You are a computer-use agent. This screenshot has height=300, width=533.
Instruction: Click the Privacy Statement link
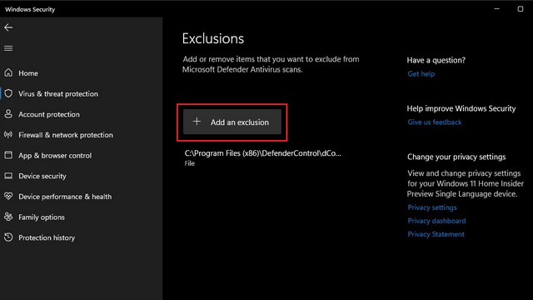436,234
